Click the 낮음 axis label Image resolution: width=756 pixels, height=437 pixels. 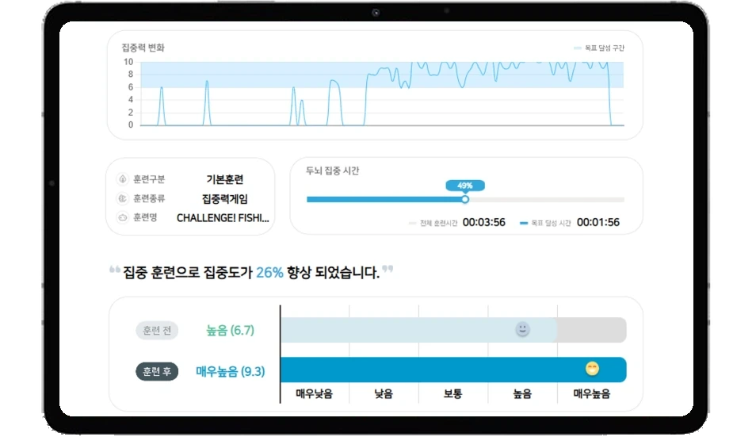pos(384,394)
